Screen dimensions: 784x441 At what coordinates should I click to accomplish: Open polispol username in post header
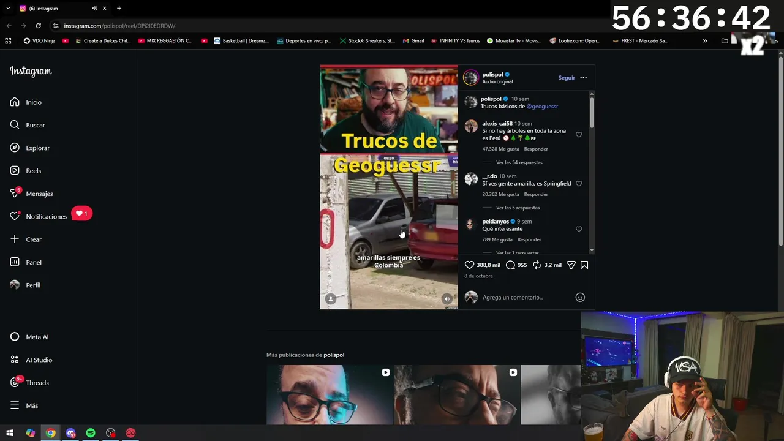pyautogui.click(x=492, y=75)
